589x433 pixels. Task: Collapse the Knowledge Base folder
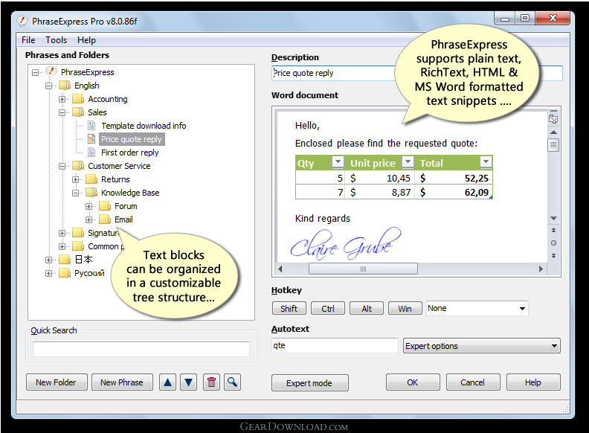(76, 193)
